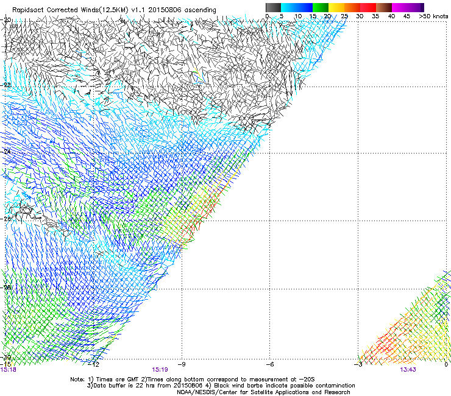Click the latitude label -22
Image resolution: width=451 pixels, height=396 pixels.
[6, 85]
